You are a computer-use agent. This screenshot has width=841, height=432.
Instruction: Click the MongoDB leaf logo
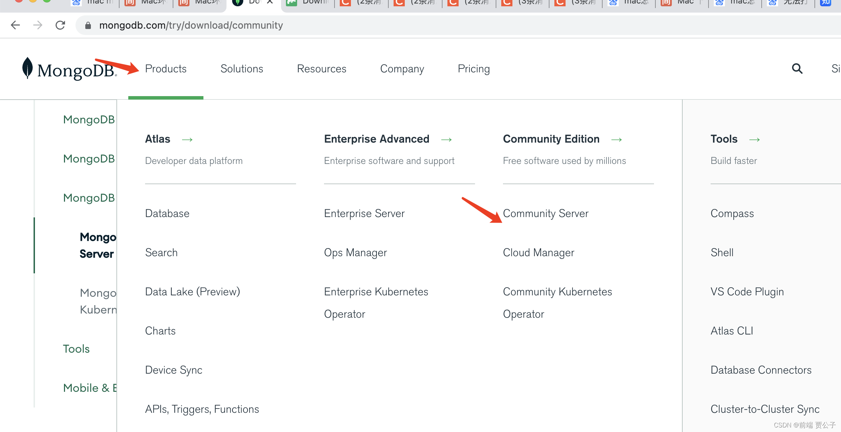[x=28, y=68]
